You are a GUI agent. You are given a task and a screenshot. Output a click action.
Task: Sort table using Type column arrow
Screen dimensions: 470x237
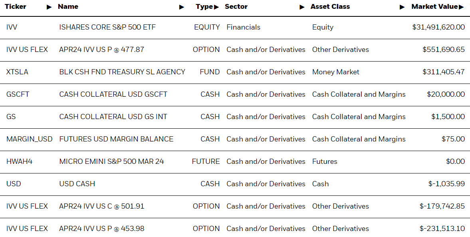[x=216, y=7]
